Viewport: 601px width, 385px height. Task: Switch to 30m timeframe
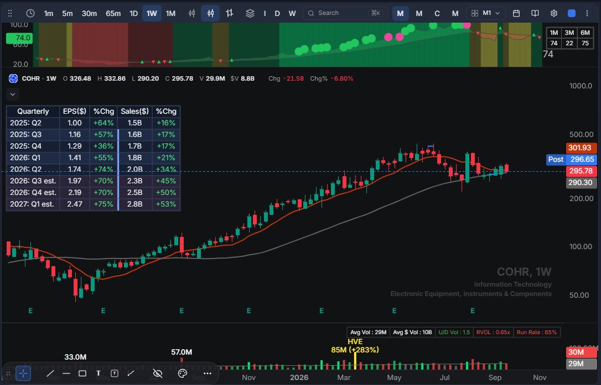click(x=89, y=13)
